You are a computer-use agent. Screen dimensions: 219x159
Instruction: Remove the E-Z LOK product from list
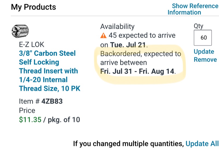[x=205, y=60]
